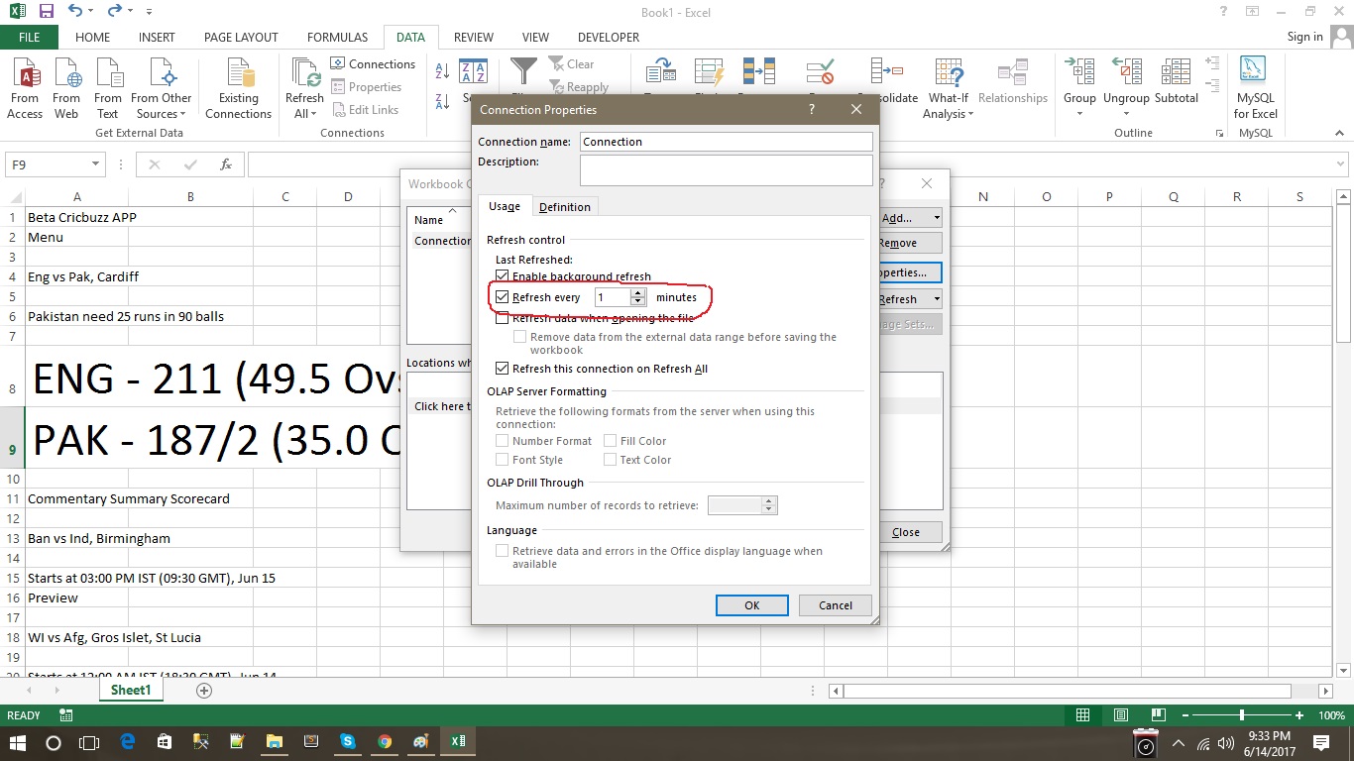1354x761 pixels.
Task: Open the Text to Columns tool
Action: (660, 72)
